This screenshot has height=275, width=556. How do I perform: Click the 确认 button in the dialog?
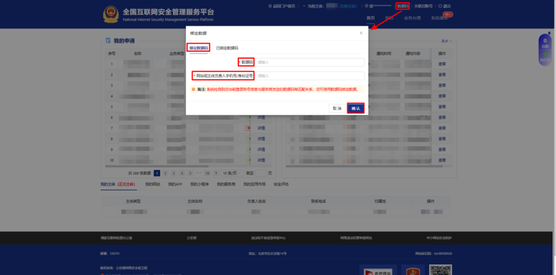355,108
